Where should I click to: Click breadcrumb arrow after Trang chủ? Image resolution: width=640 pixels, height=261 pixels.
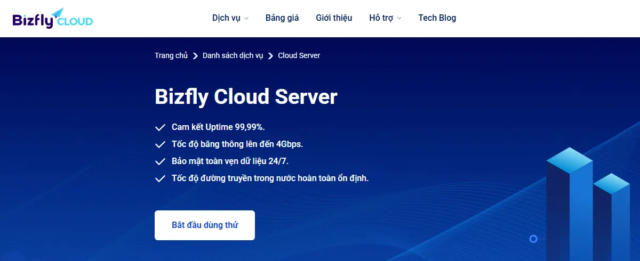195,56
